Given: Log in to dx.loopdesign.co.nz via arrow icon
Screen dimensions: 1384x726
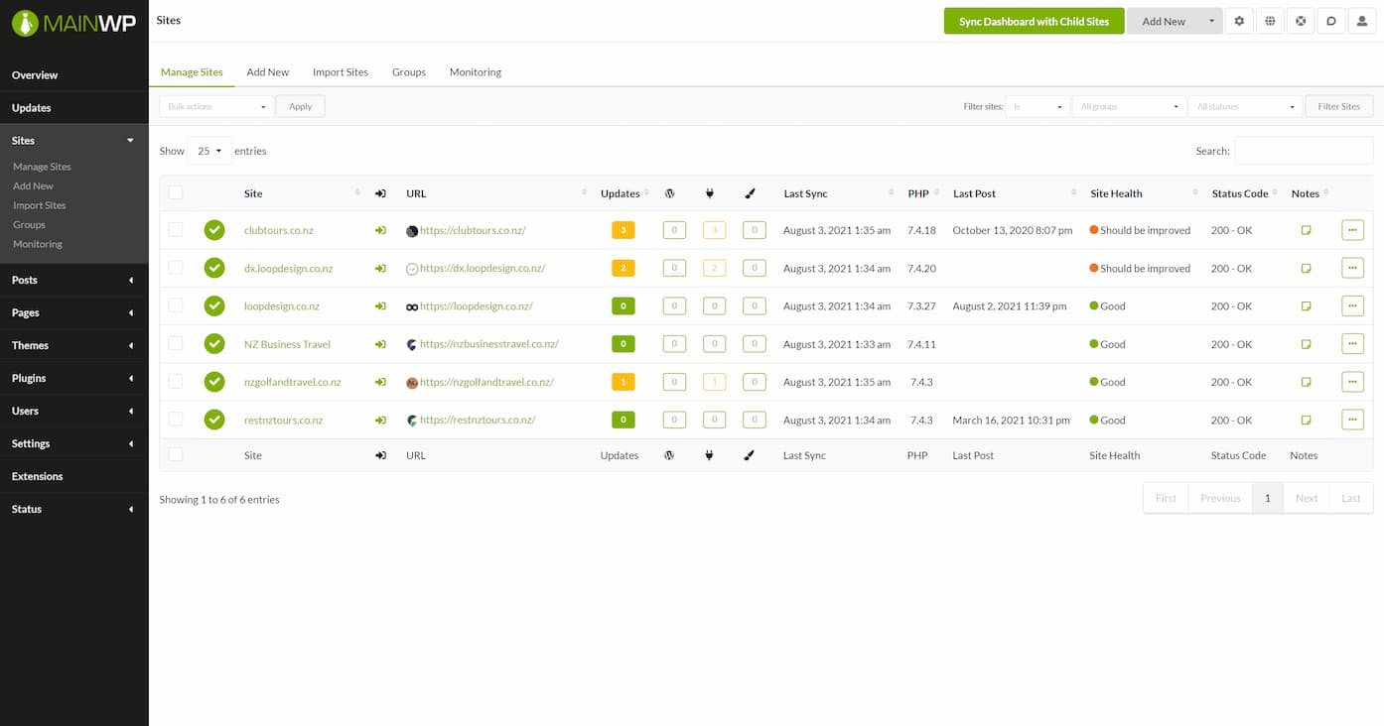Looking at the screenshot, I should pos(380,268).
